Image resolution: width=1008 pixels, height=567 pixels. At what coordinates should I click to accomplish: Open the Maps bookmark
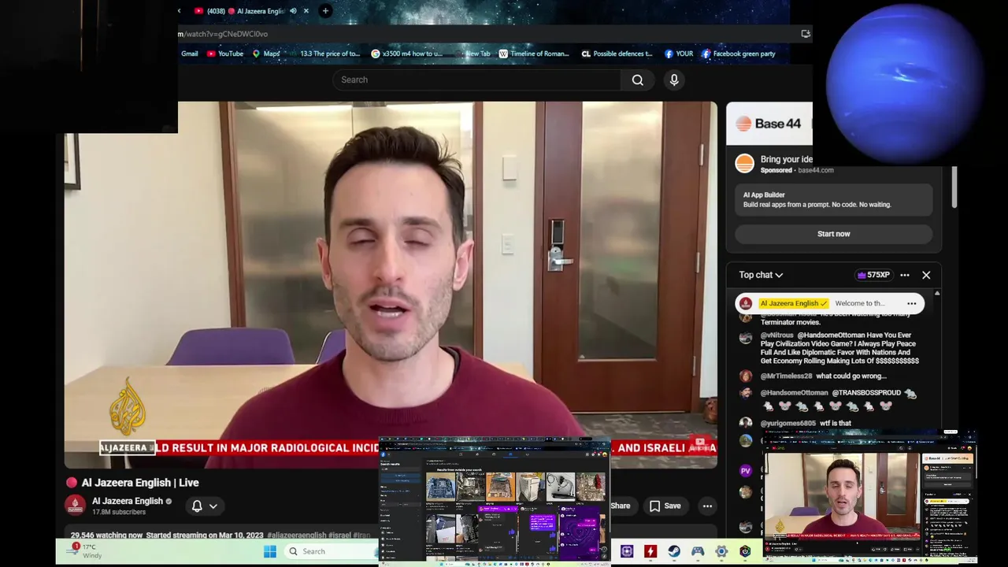click(266, 54)
